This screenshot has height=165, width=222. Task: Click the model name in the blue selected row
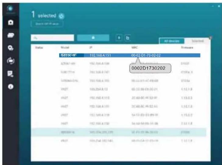tap(68, 55)
